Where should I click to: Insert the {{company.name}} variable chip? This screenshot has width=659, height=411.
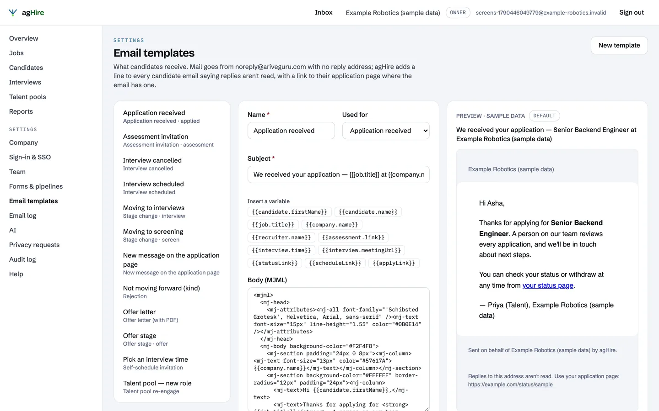[332, 225]
